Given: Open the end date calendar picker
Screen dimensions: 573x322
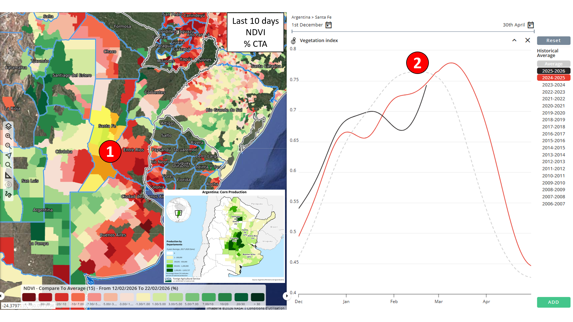Looking at the screenshot, I should pyautogui.click(x=530, y=25).
